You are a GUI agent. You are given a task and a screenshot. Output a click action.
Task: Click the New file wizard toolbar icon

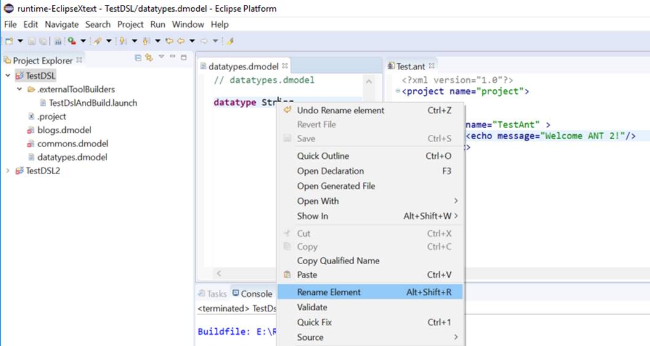[x=9, y=41]
